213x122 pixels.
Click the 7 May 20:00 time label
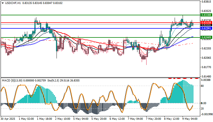pyautogui.click(x=154, y=119)
